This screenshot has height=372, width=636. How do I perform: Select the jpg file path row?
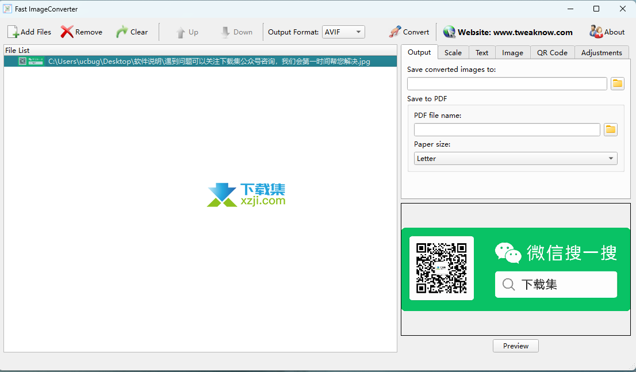pyautogui.click(x=200, y=62)
